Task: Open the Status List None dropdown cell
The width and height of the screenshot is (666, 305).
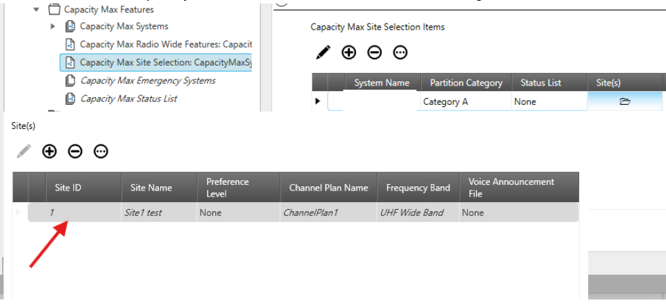Action: (549, 101)
